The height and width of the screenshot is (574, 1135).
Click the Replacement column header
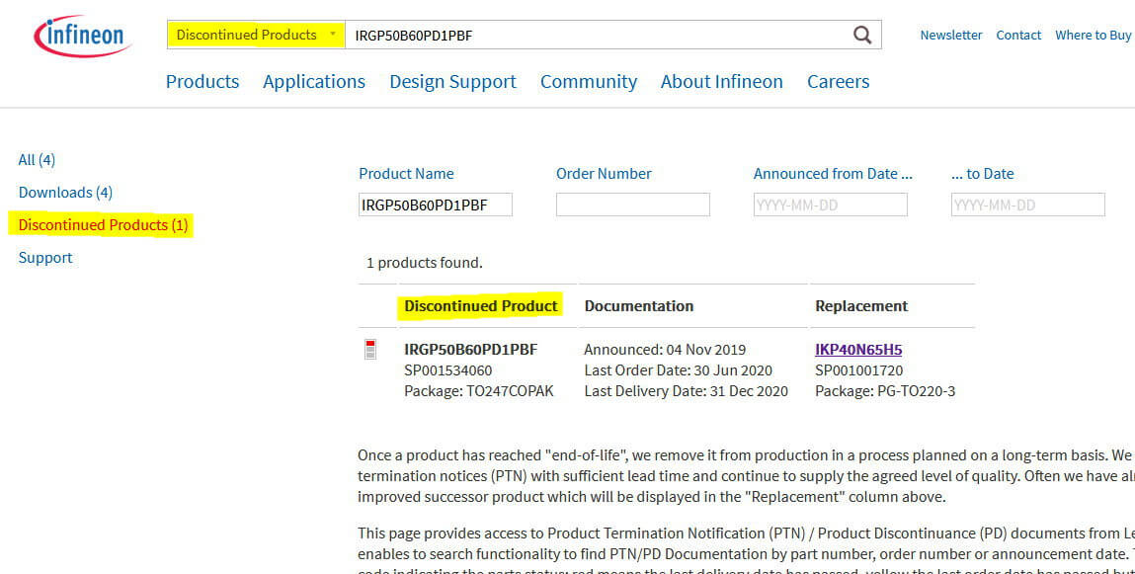[861, 305]
